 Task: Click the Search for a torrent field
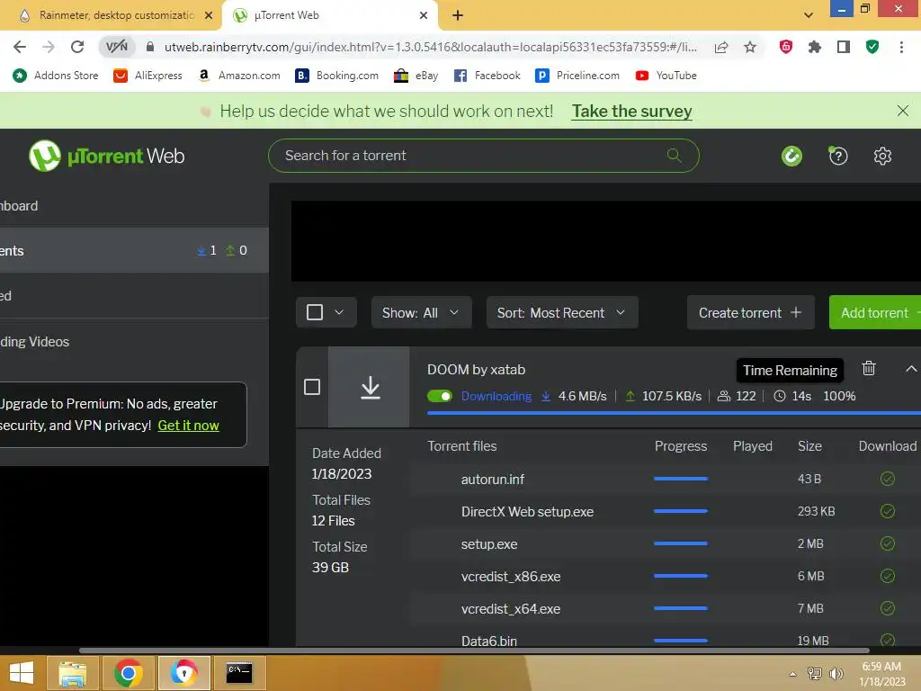point(483,156)
